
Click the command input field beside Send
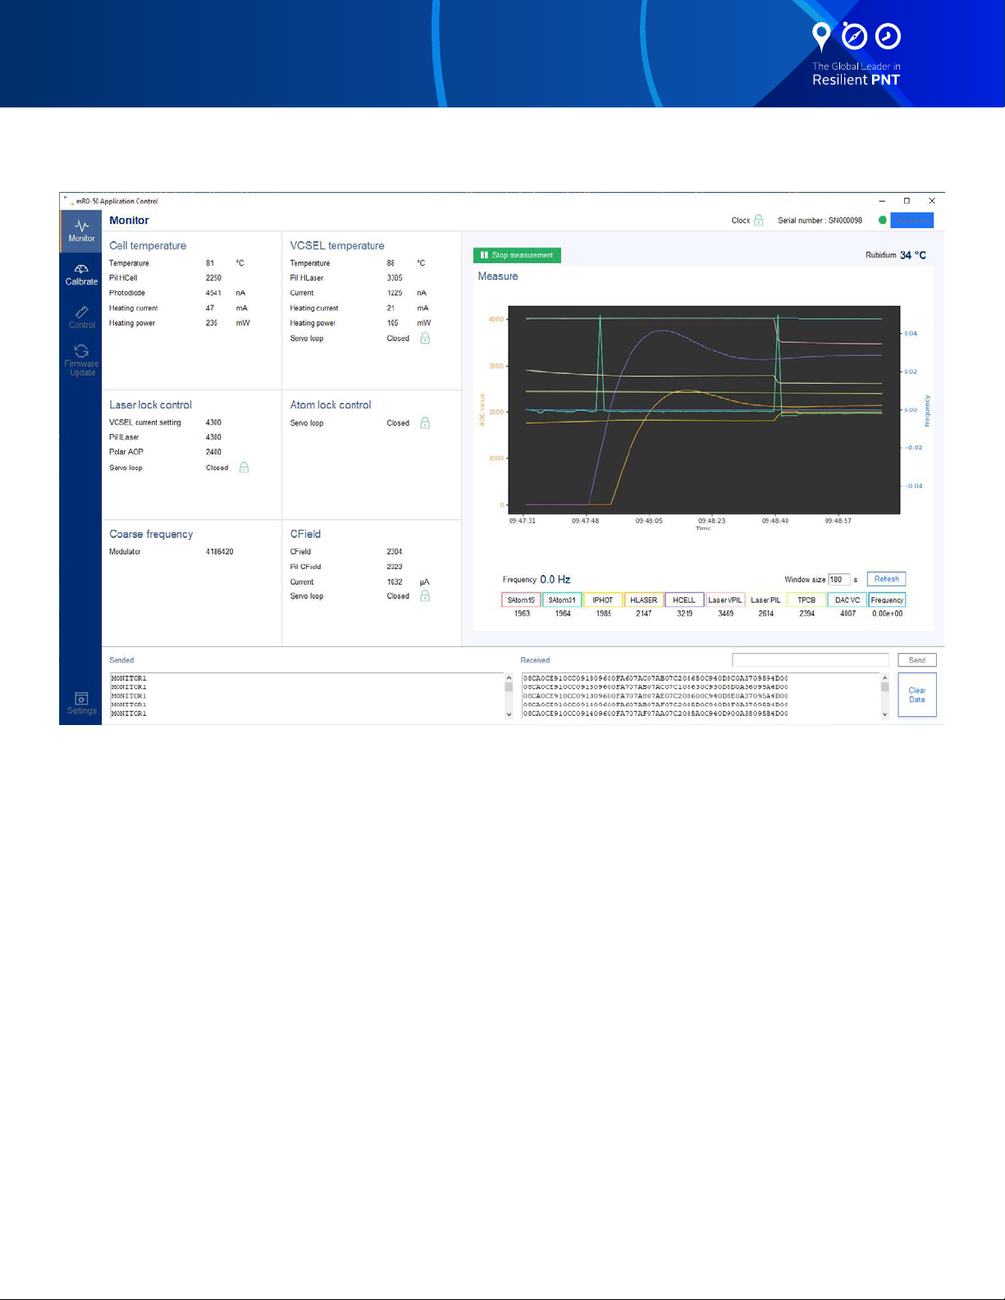tap(811, 659)
